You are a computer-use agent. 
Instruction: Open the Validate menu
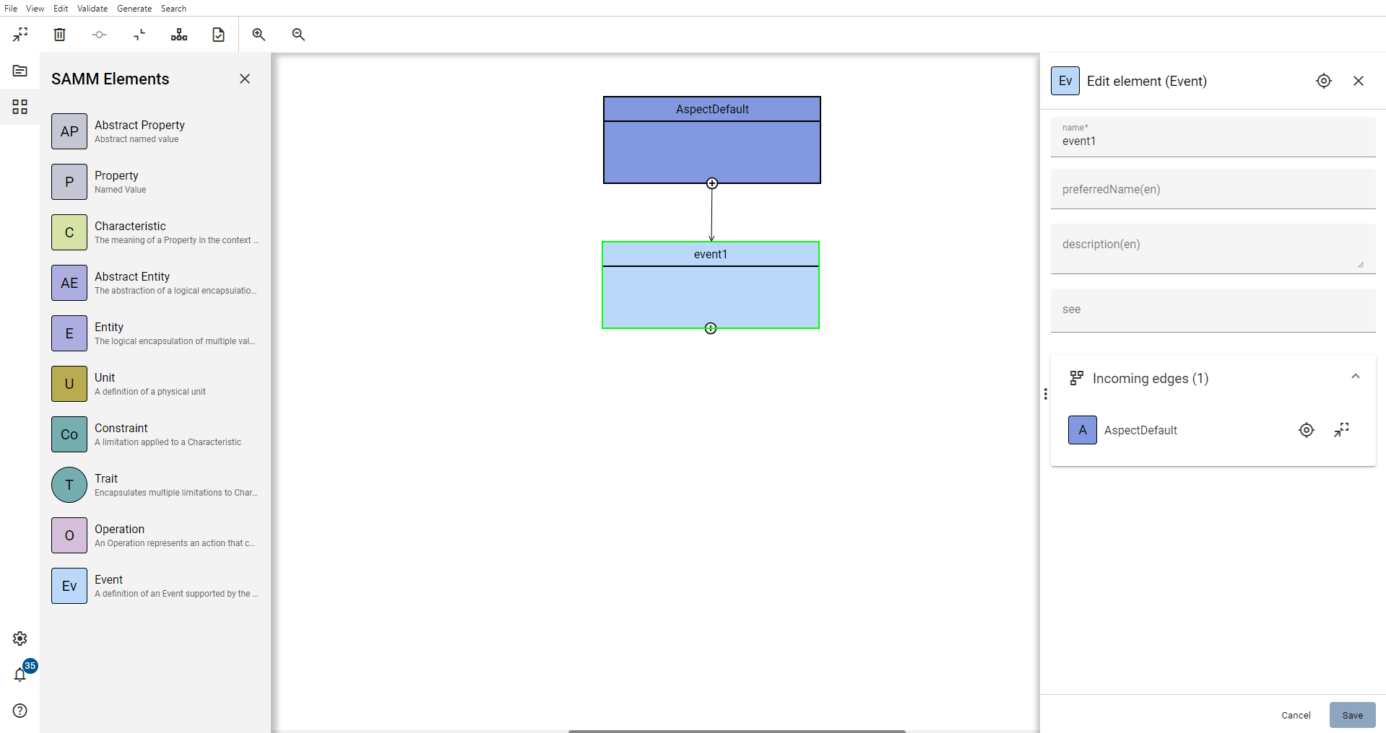pos(92,9)
